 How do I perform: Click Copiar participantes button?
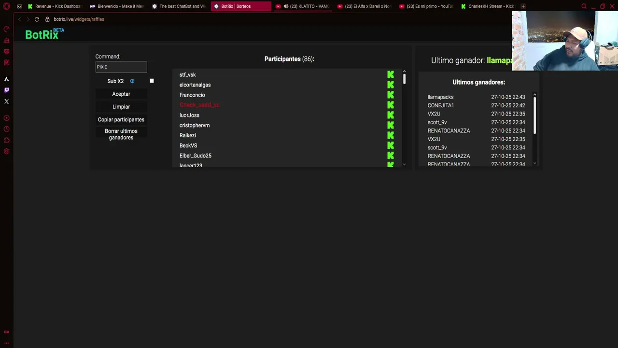121,119
